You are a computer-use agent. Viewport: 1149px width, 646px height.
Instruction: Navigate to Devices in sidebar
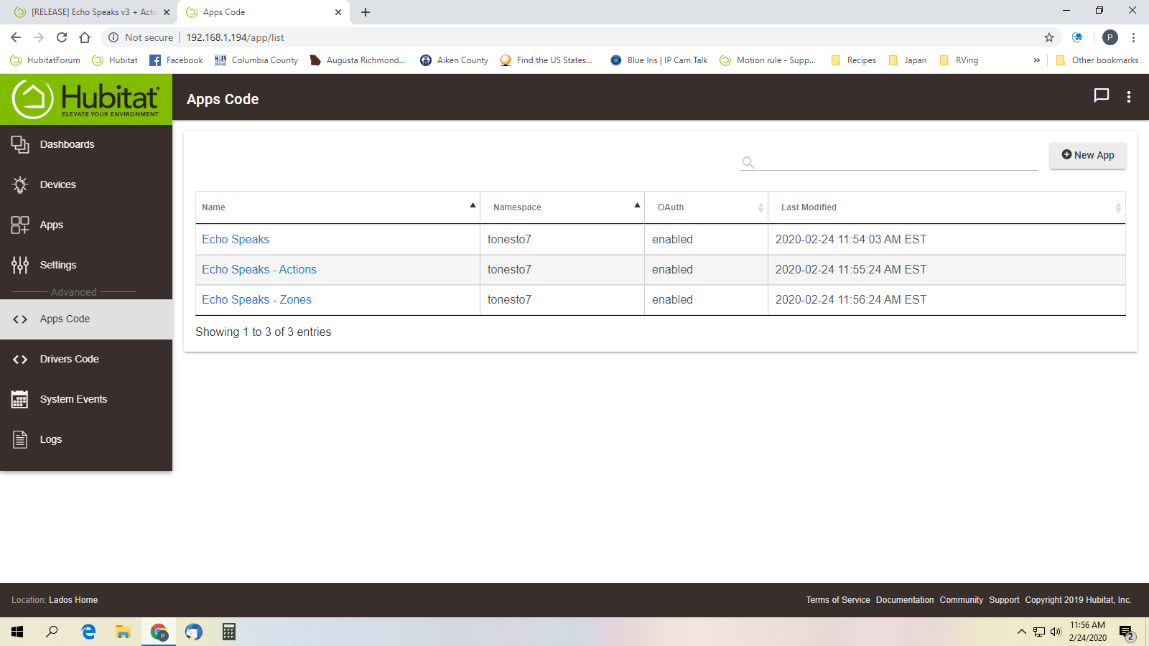(57, 184)
